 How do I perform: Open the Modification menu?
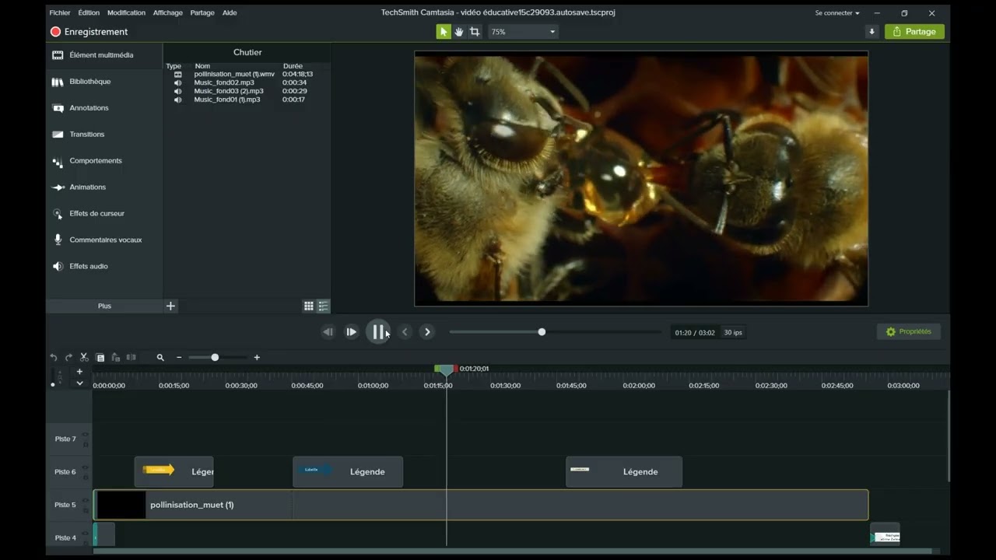tap(126, 13)
